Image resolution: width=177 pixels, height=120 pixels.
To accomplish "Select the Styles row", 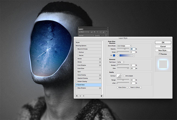I will (88, 42).
